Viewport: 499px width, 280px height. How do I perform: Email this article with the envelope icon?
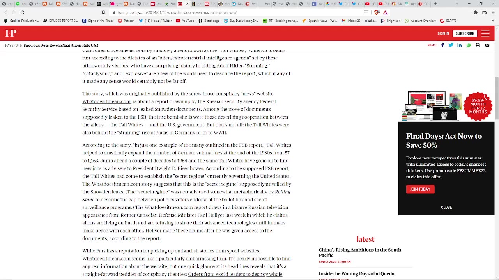(487, 45)
